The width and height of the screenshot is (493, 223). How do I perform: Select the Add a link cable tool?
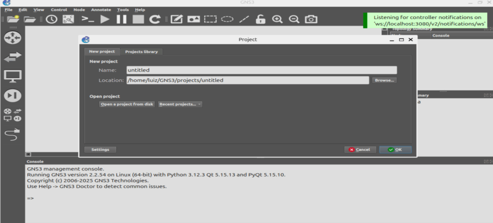point(13,134)
